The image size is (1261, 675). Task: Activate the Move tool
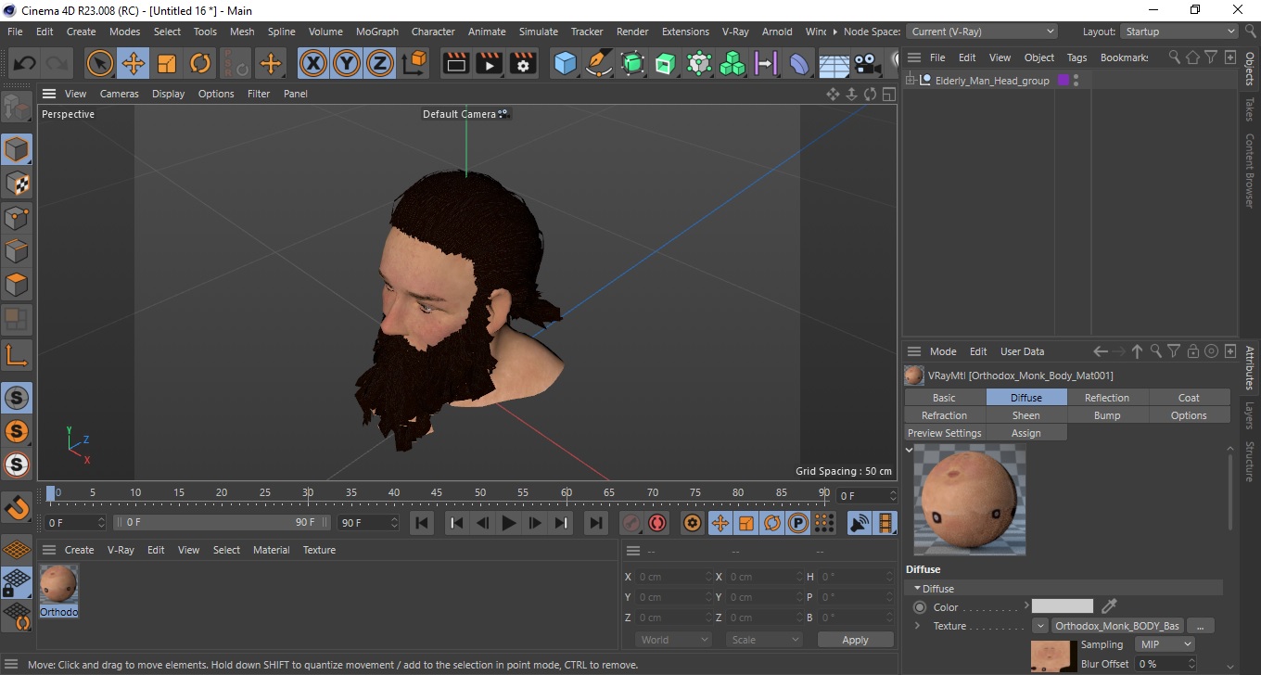(134, 64)
